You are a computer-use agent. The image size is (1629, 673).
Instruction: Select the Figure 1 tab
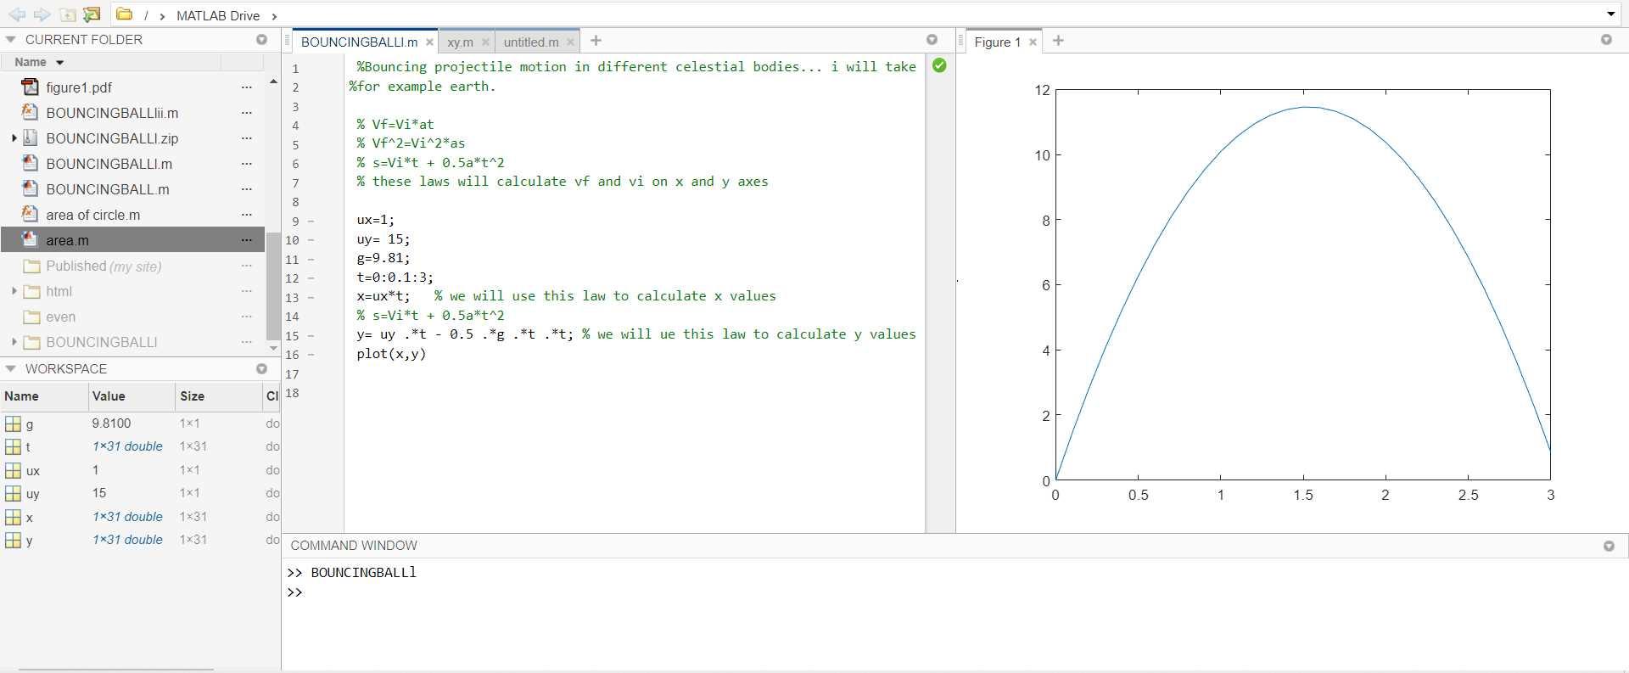point(997,42)
